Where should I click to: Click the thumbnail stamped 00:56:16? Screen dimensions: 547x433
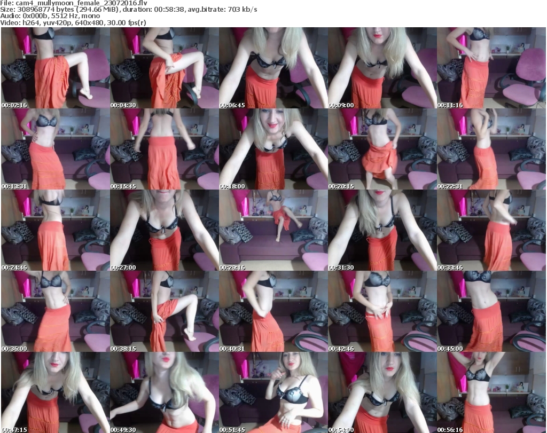(x=491, y=392)
